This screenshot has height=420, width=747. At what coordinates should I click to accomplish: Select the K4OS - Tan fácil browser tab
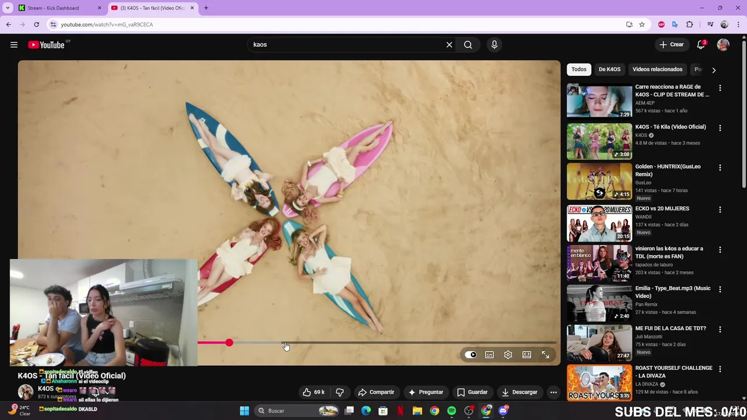pyautogui.click(x=152, y=8)
